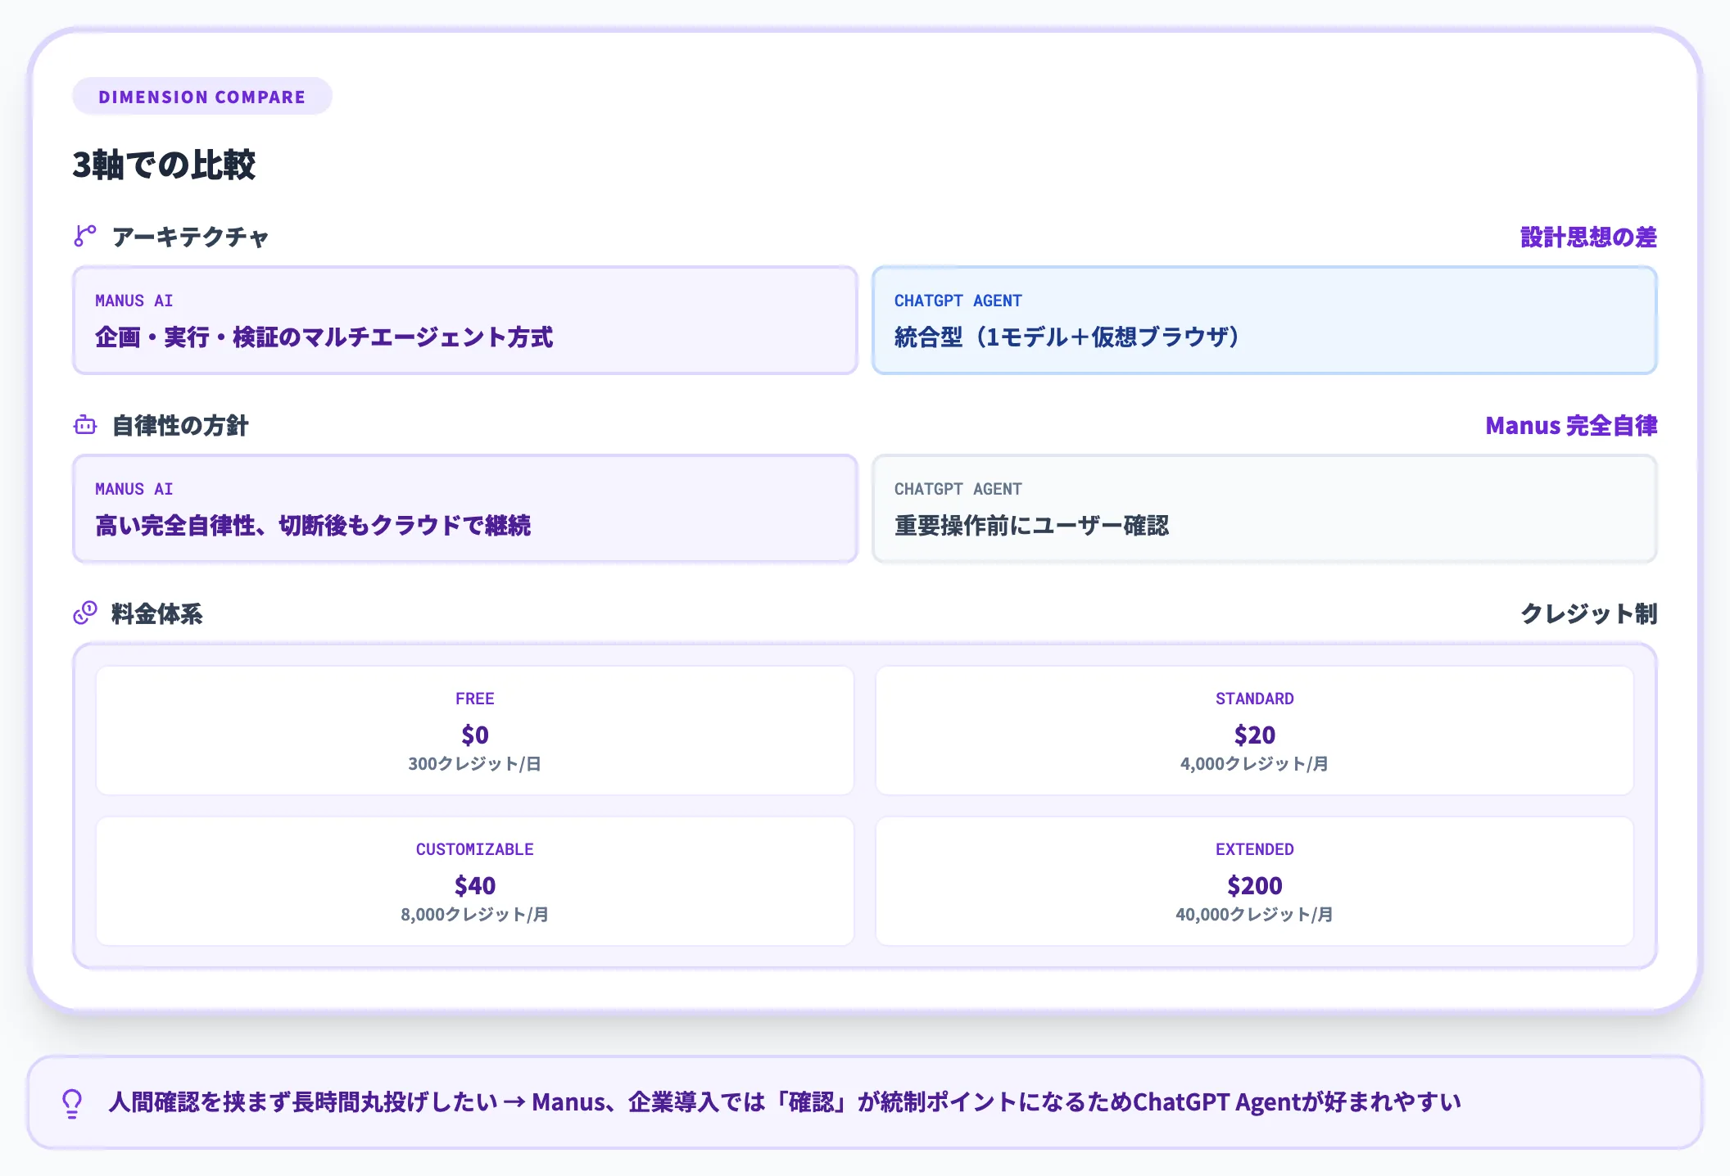Select the Manus AI multi-agent architecture card
This screenshot has height=1176, width=1730.
point(465,320)
